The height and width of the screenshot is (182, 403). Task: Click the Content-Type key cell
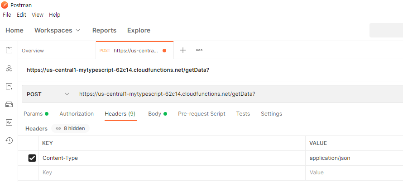point(172,158)
